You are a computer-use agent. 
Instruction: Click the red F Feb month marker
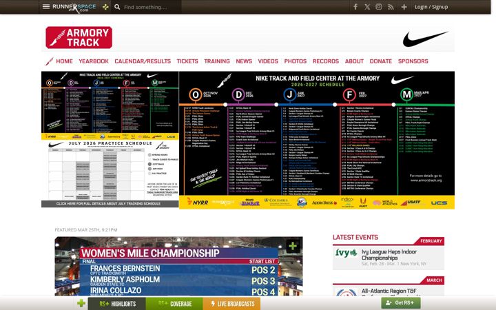point(349,94)
